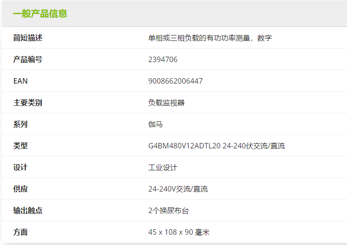The height and width of the screenshot is (245, 347).
Task: Click the 简短描述 row label
Action: [x=28, y=38]
